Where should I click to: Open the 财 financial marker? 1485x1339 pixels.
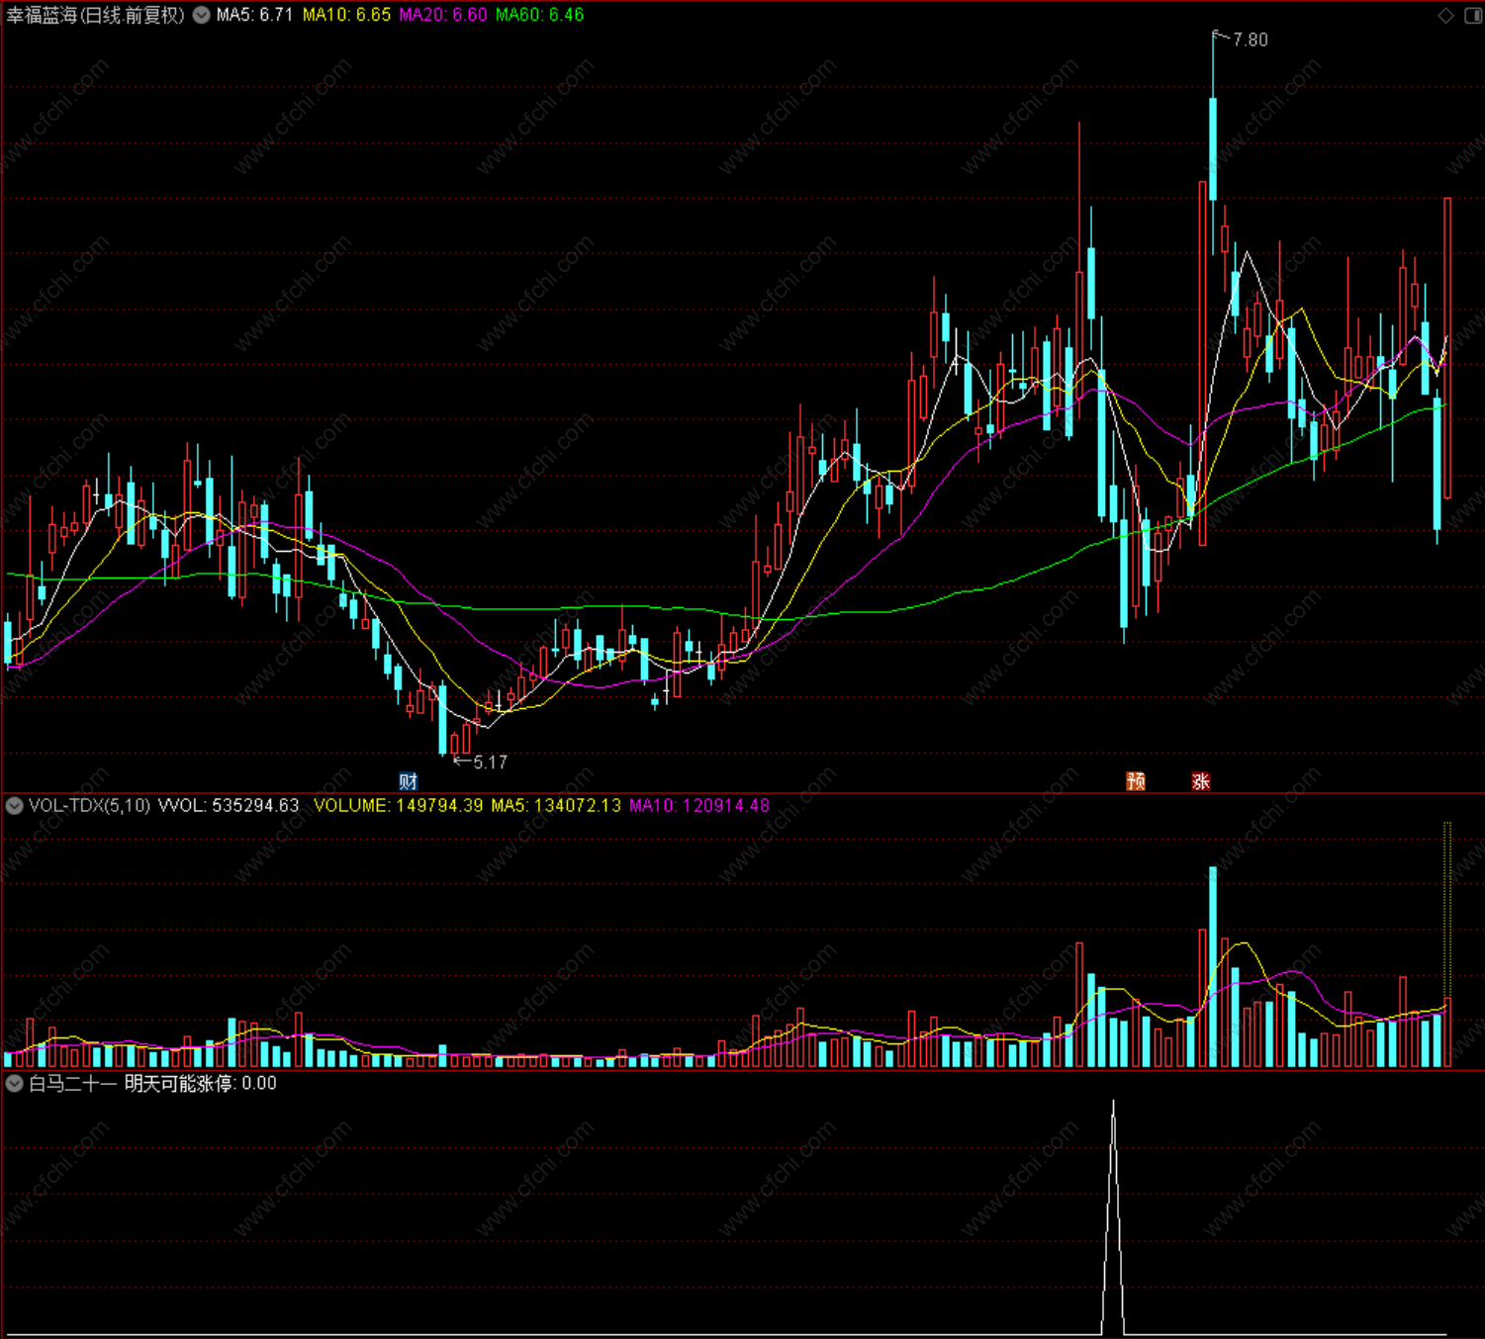click(x=408, y=781)
